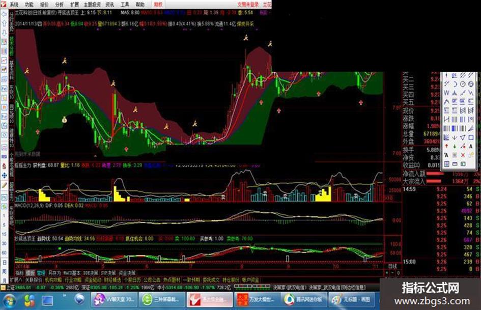Click the left arrow sidebar icon
Image resolution: width=481 pixels, height=310 pixels.
point(4,14)
